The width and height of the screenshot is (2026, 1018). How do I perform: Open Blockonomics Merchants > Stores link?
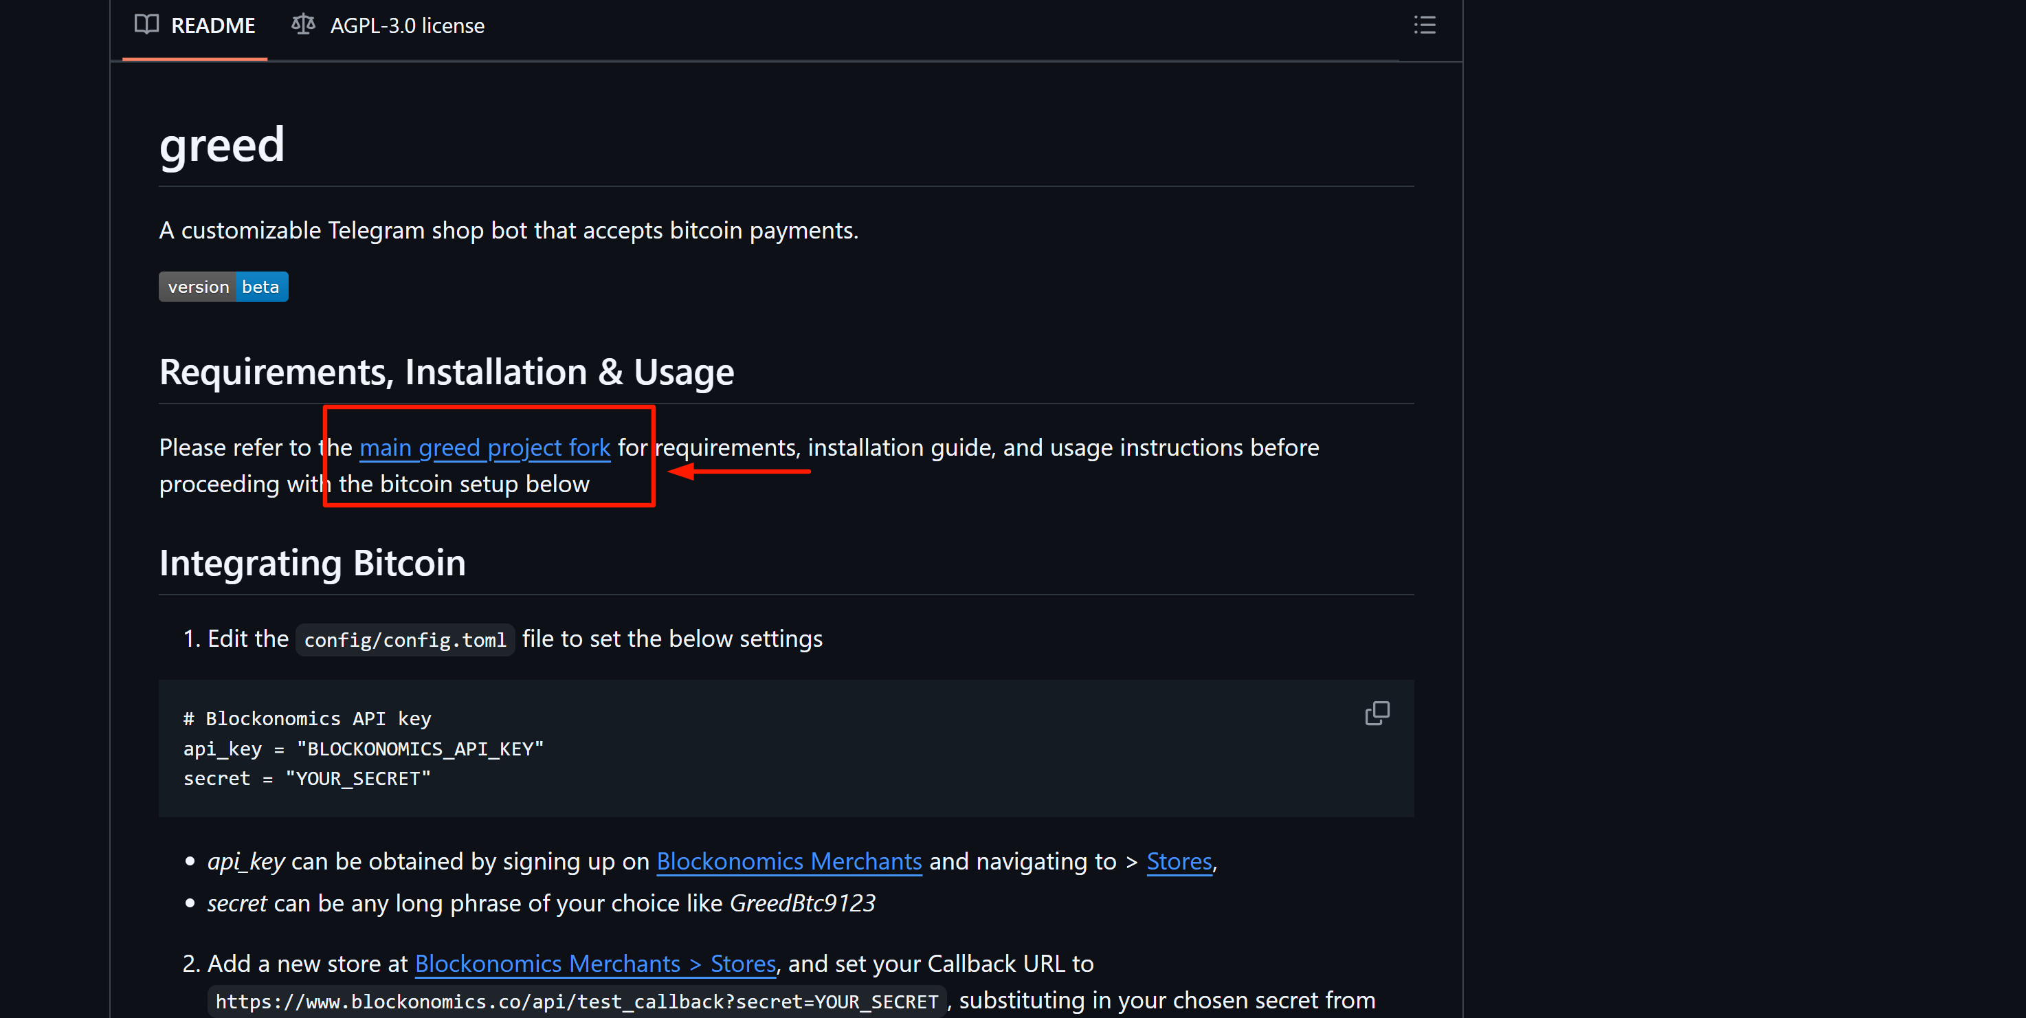coord(595,964)
